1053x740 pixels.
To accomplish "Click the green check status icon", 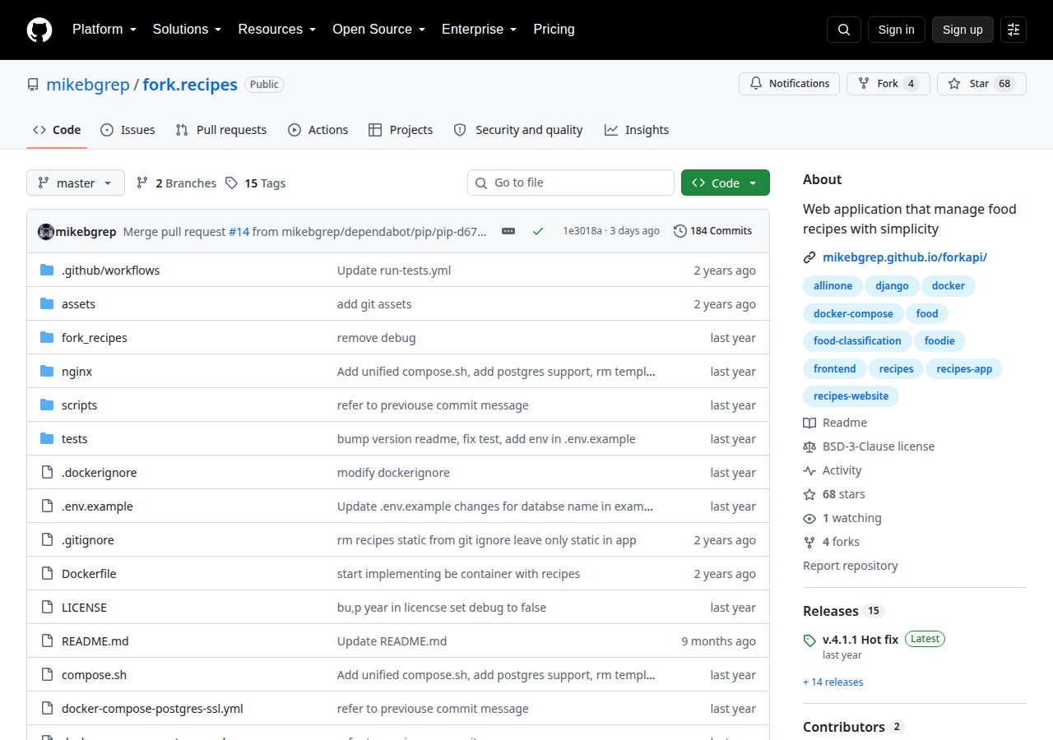I will pos(538,231).
